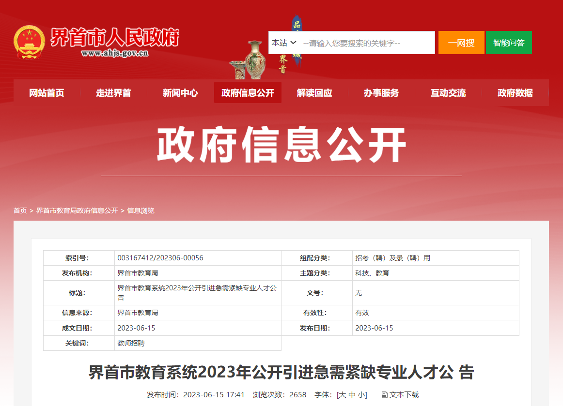The image size is (563, 406).
Task: Click the 首页 breadcrumb link
Action: [x=20, y=211]
